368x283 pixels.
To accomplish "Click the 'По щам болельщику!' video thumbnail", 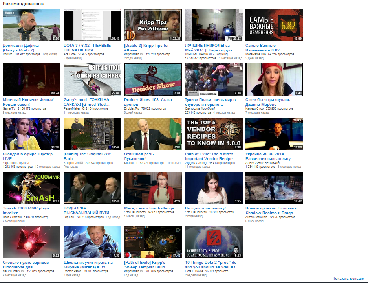I will (214, 188).
